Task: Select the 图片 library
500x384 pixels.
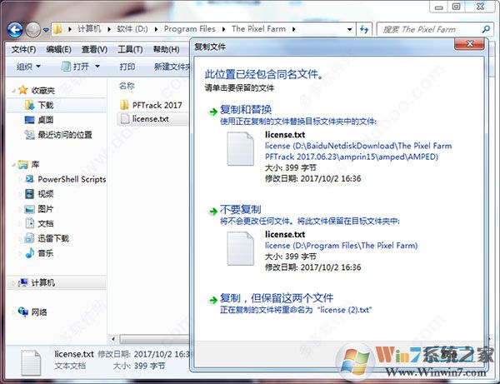Action: click(x=46, y=209)
